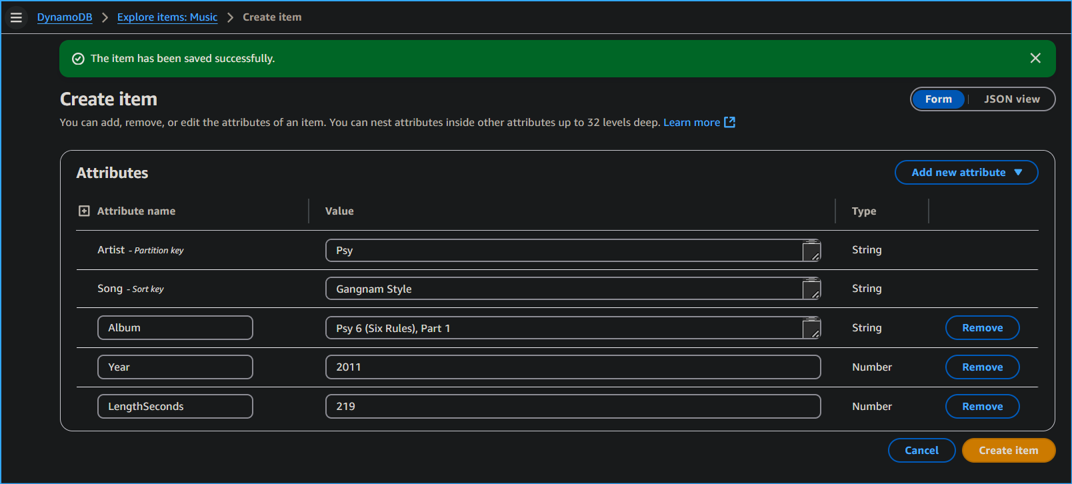This screenshot has width=1072, height=484.
Task: Click the Song Sort key label
Action: click(131, 289)
